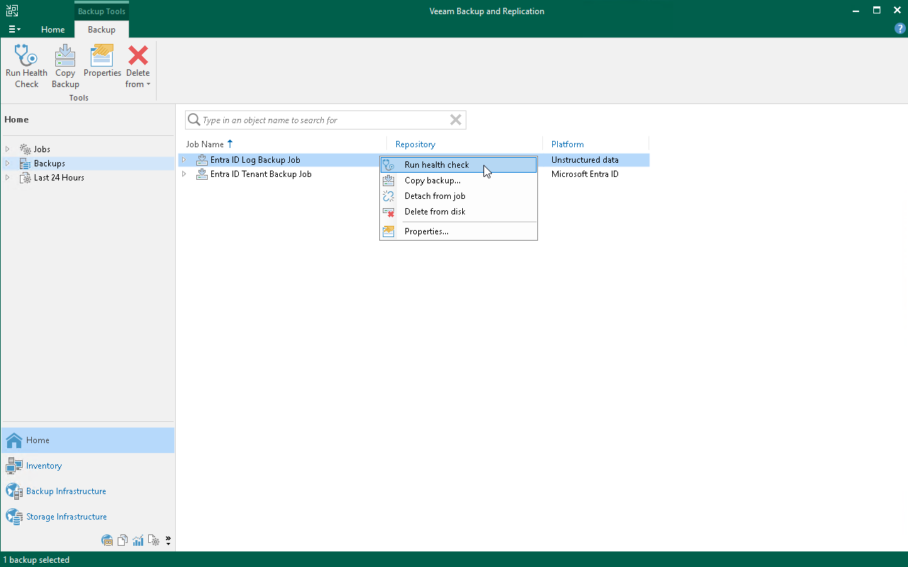The height and width of the screenshot is (567, 908).
Task: Click the bar-chart icon in navigation footer
Action: 138,541
